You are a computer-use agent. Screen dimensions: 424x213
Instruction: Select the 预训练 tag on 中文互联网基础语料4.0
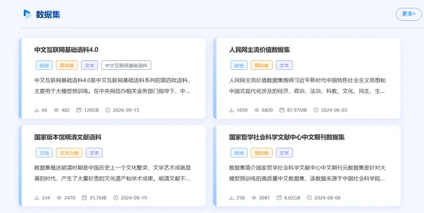67,65
